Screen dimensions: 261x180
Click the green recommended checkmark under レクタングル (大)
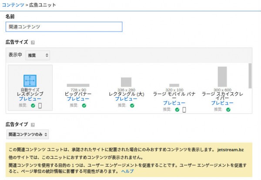[132, 105]
